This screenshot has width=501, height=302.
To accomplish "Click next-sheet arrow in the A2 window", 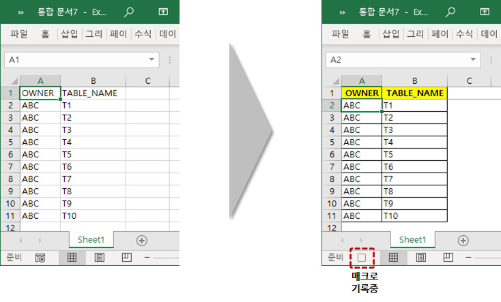I will point(361,240).
